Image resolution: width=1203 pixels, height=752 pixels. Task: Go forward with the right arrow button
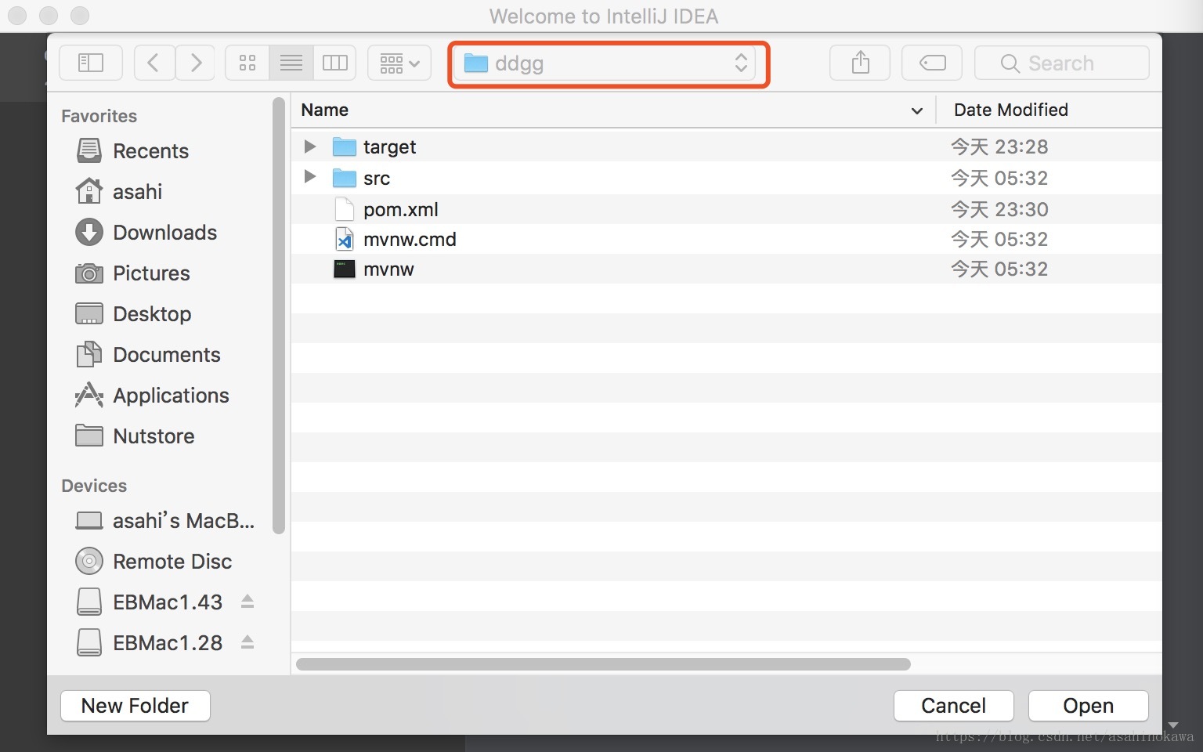(196, 63)
